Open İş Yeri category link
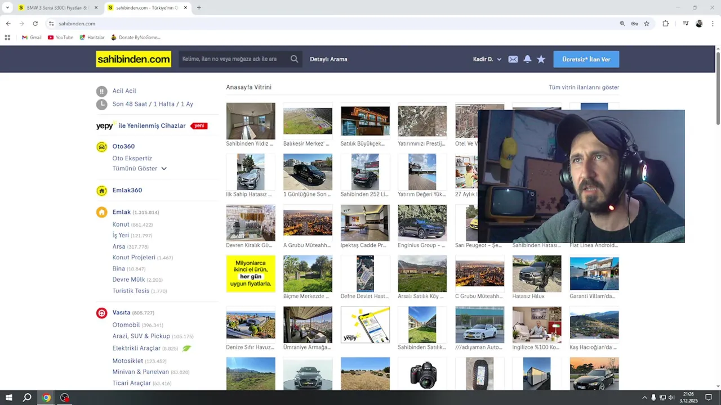Image resolution: width=721 pixels, height=405 pixels. [121, 235]
